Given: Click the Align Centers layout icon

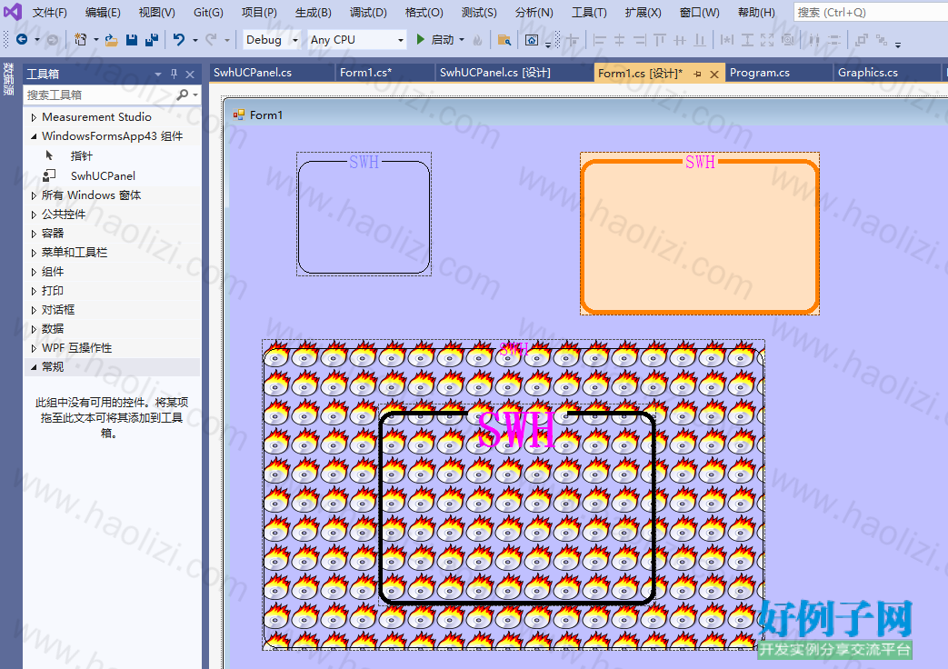Looking at the screenshot, I should [x=619, y=40].
